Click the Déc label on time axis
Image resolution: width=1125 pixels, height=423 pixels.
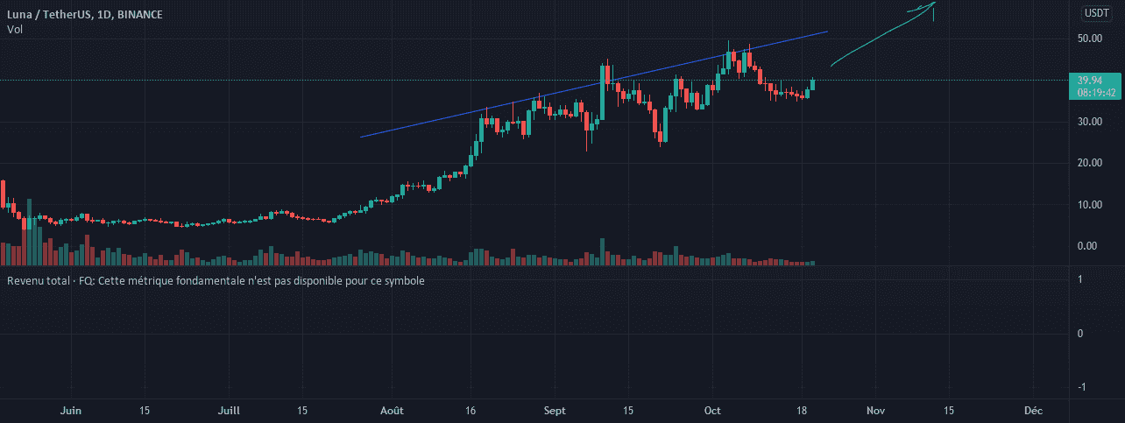pyautogui.click(x=1033, y=410)
